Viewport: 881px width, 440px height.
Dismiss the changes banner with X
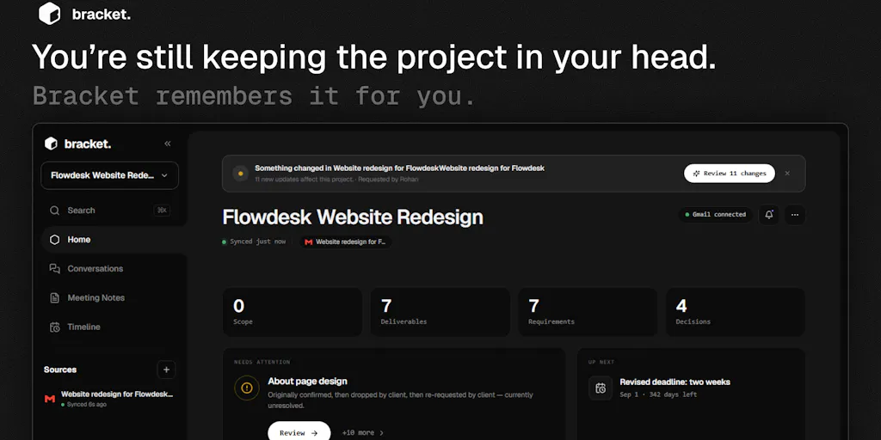click(787, 174)
